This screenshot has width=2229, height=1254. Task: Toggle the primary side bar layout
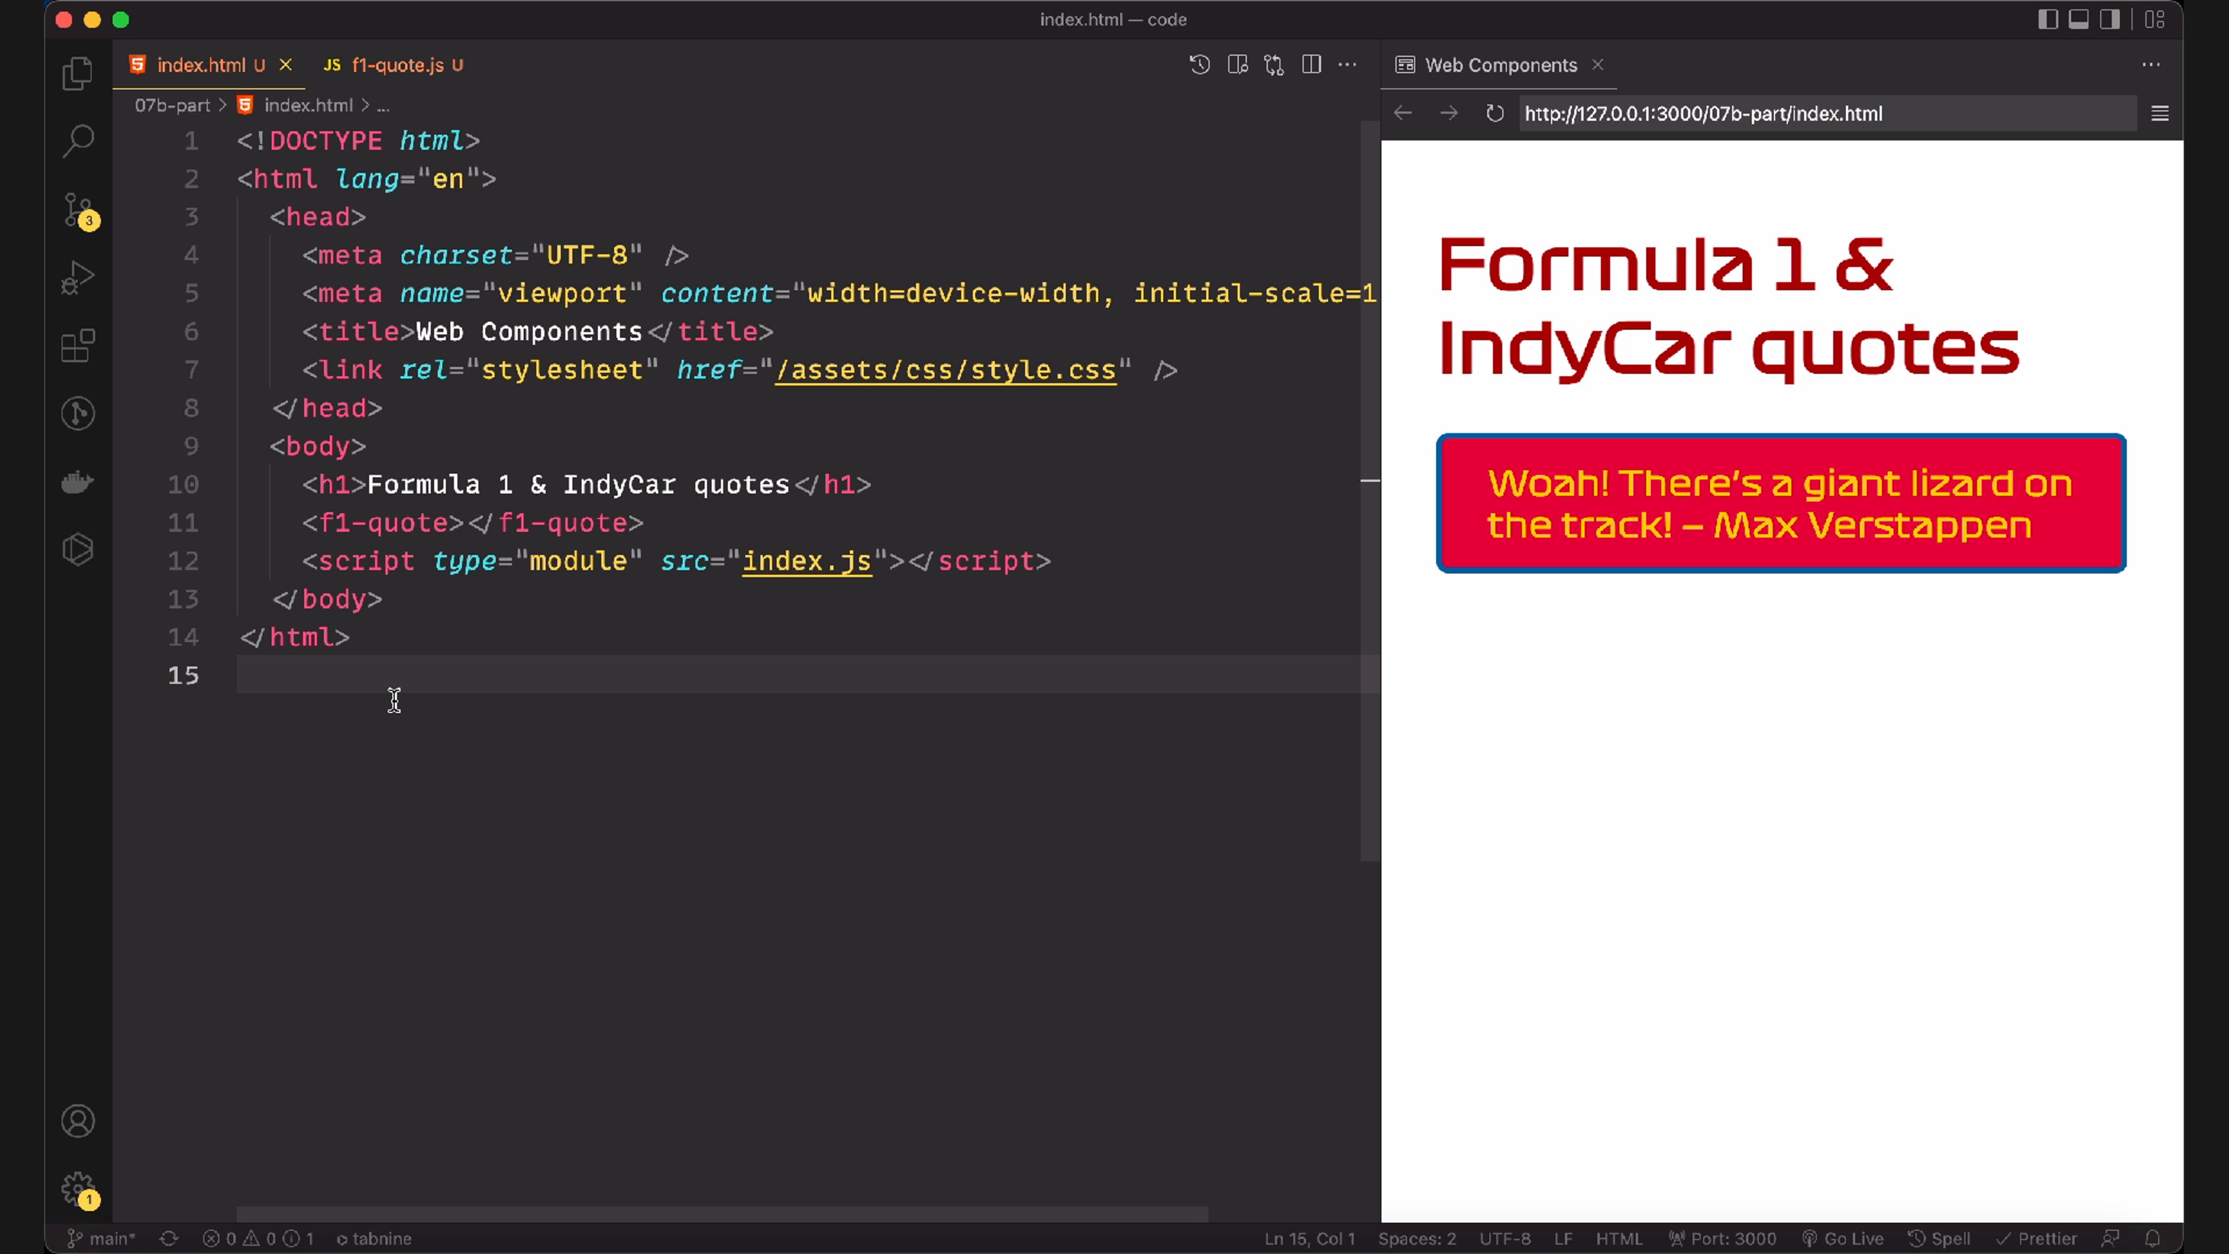pyautogui.click(x=2047, y=20)
